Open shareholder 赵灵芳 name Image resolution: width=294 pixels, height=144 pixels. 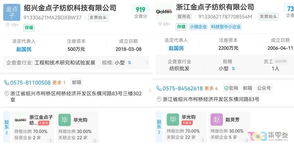tap(232, 120)
